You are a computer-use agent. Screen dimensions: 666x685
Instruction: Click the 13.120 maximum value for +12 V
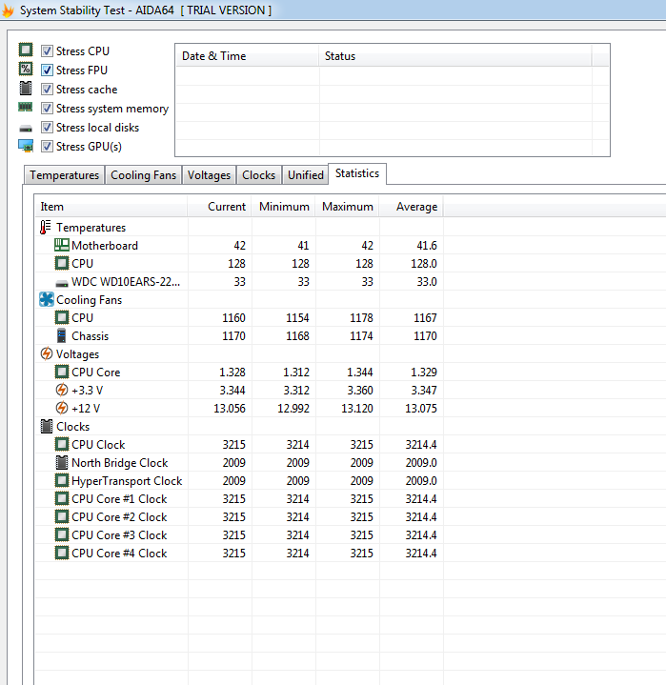[x=357, y=409]
